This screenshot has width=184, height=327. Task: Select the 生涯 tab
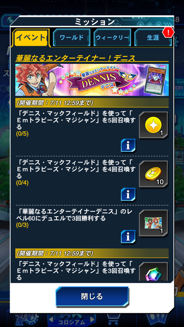coord(153,38)
